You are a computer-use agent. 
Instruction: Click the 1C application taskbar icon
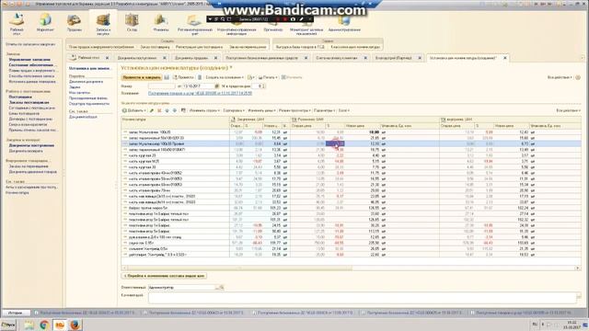point(60,325)
